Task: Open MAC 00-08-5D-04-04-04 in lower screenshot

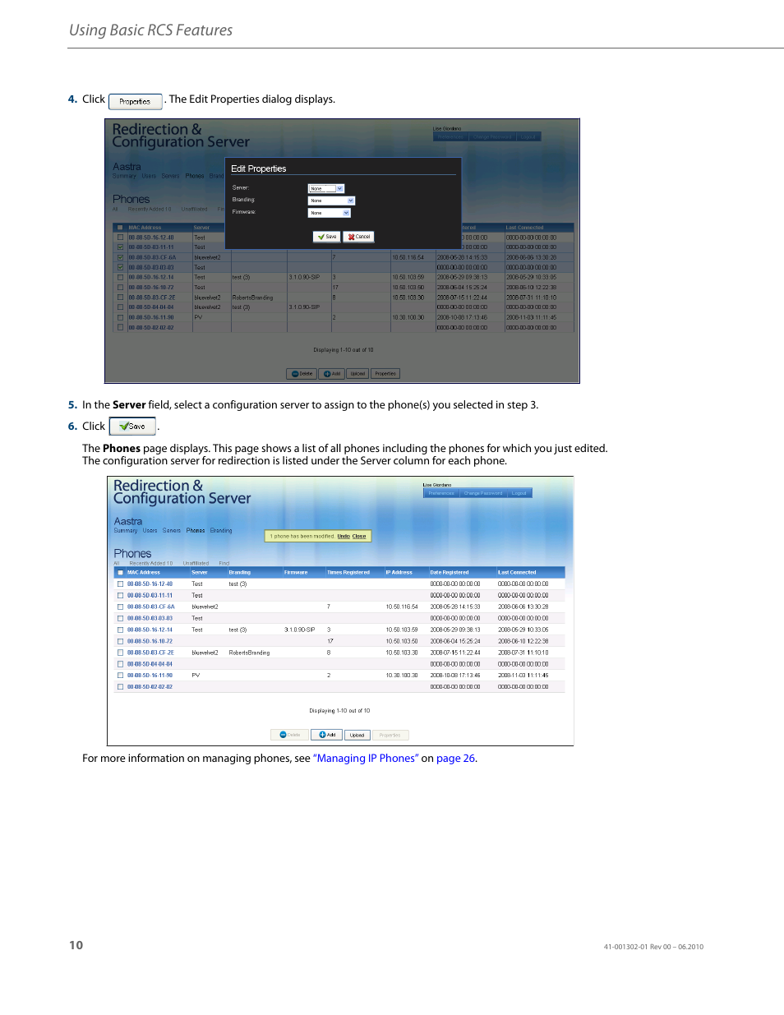Action: click(x=150, y=664)
